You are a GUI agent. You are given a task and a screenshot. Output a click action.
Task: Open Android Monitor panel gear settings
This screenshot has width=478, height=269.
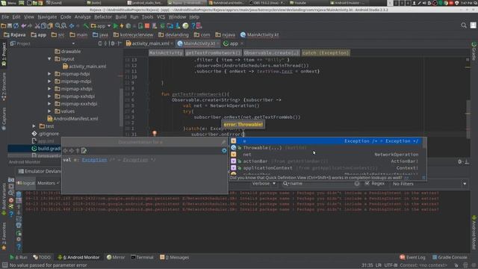click(460, 161)
